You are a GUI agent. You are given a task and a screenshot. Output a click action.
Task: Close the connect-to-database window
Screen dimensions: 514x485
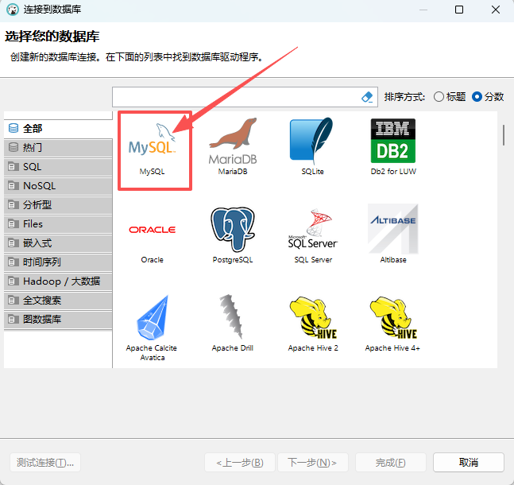pyautogui.click(x=495, y=10)
